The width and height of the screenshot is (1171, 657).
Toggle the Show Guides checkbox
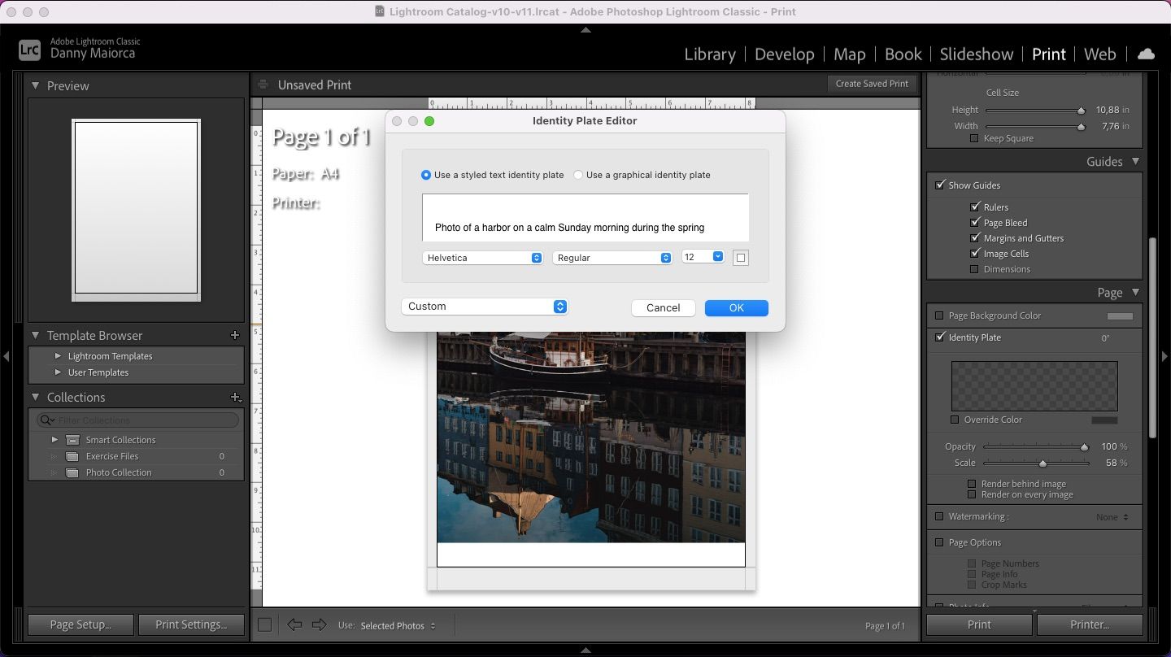[940, 185]
